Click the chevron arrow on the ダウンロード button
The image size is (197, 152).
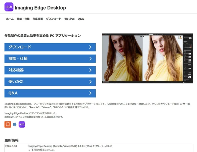[90, 47]
